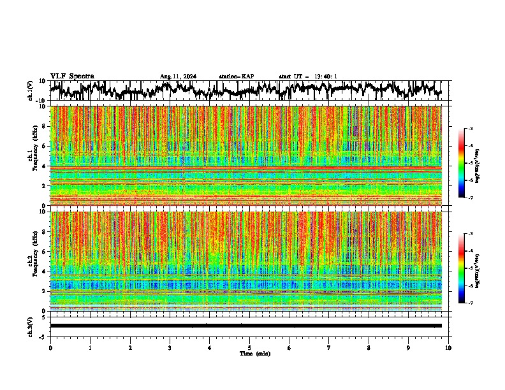Click time axis tick label "1"
This screenshot has height=390, width=505.
point(90,348)
